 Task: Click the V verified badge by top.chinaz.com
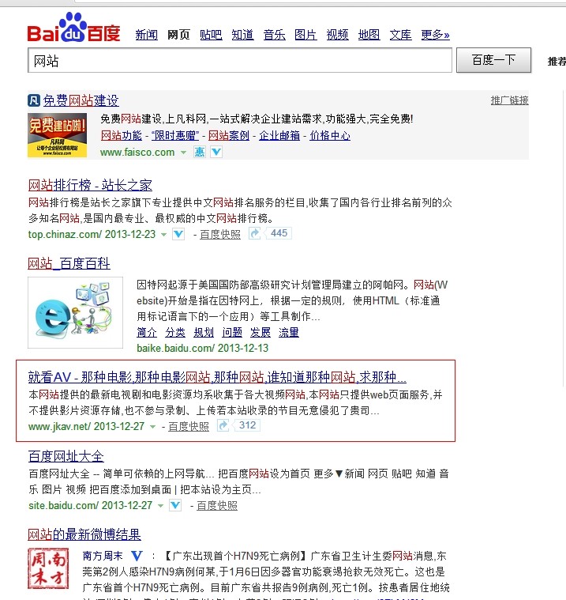pos(178,234)
